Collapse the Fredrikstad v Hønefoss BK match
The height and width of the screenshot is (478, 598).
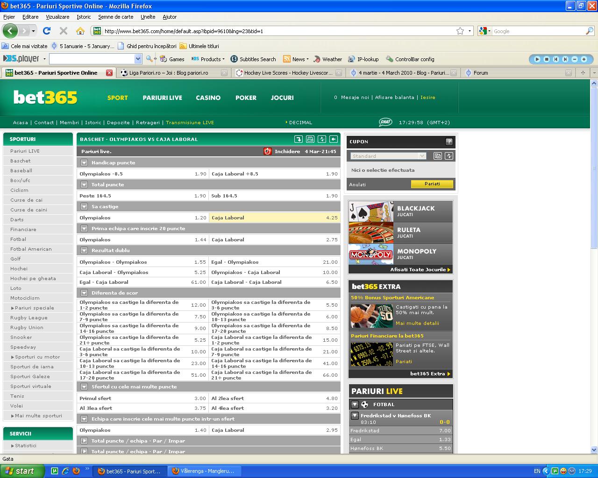pos(355,415)
